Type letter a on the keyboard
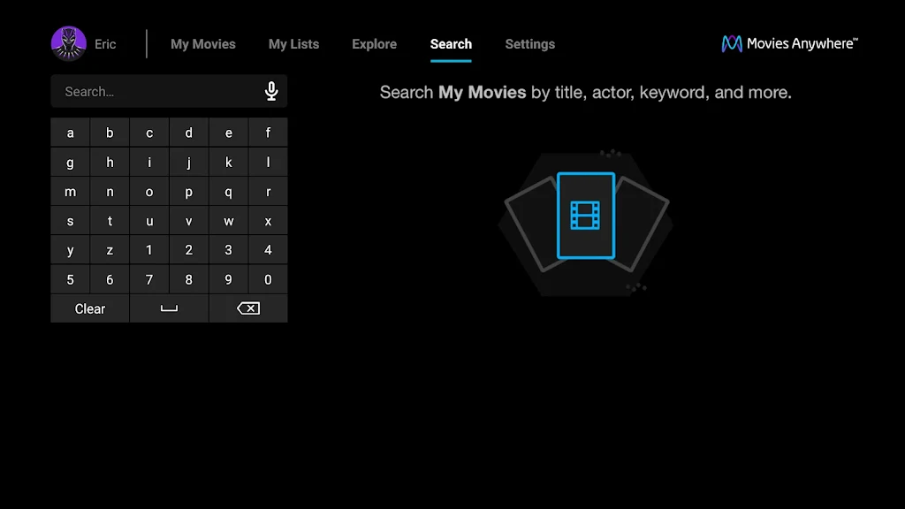This screenshot has width=905, height=509. (x=70, y=133)
